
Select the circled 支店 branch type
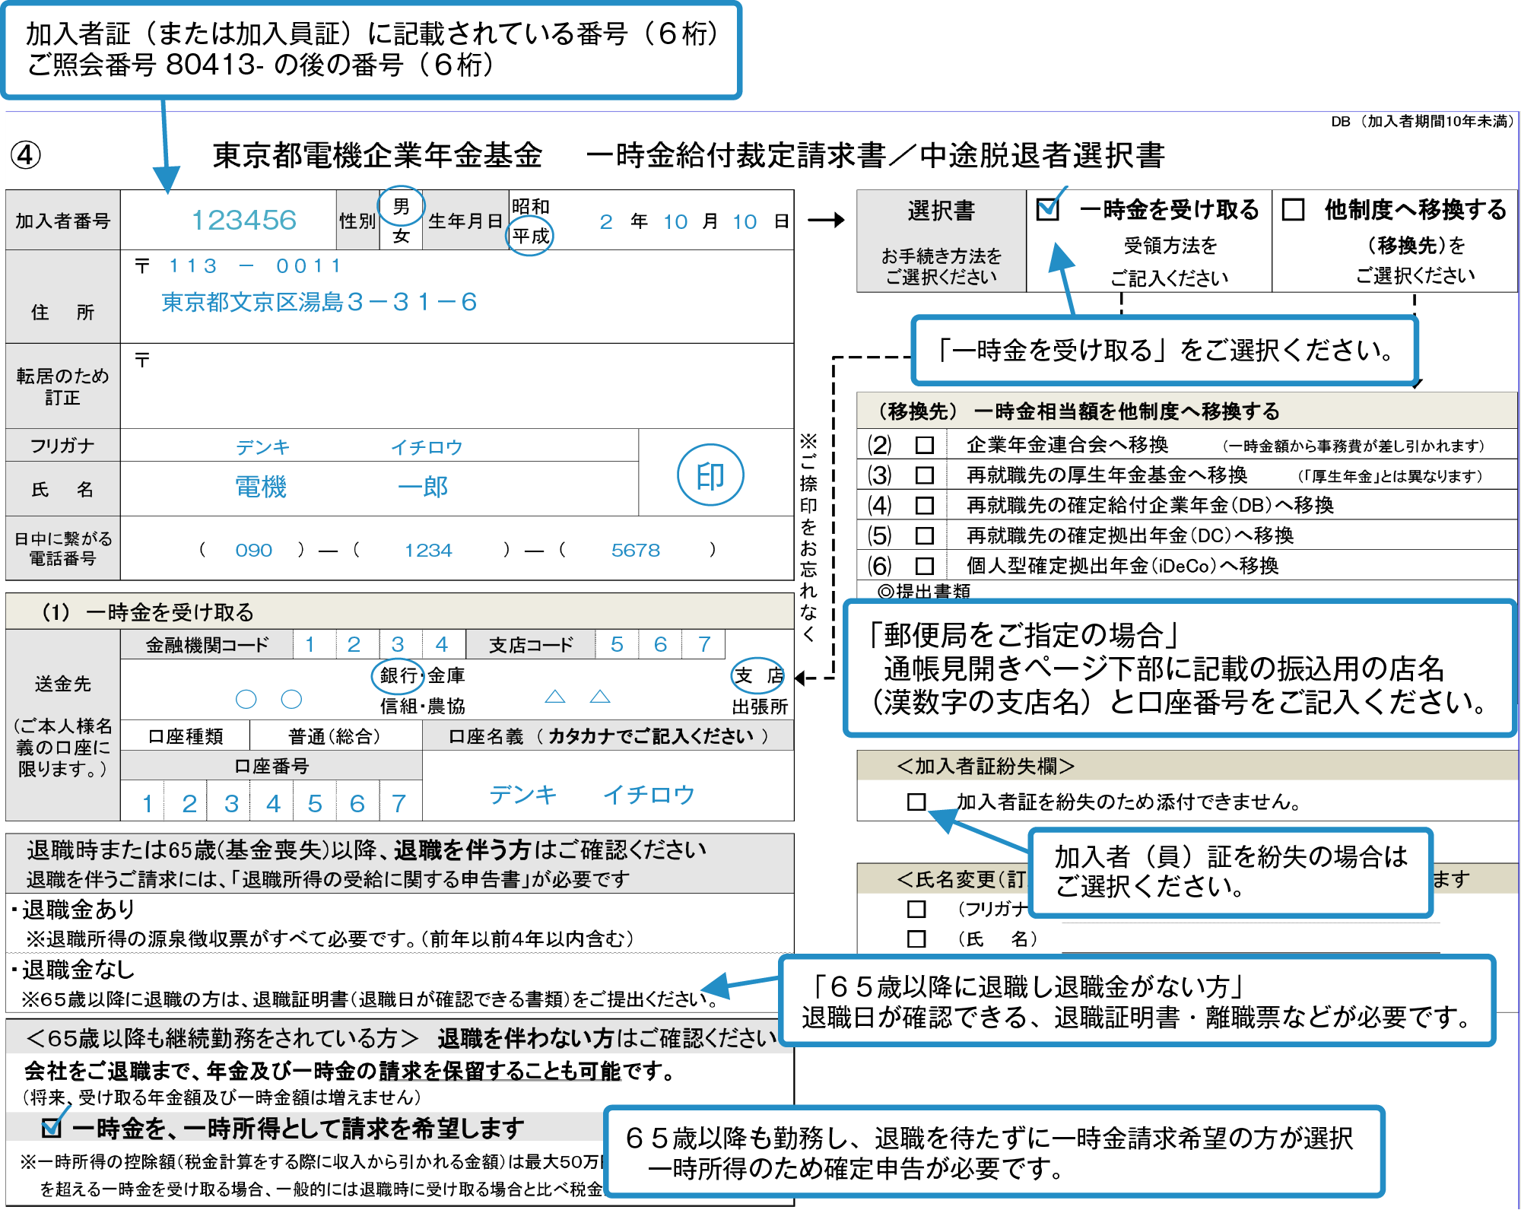(758, 675)
